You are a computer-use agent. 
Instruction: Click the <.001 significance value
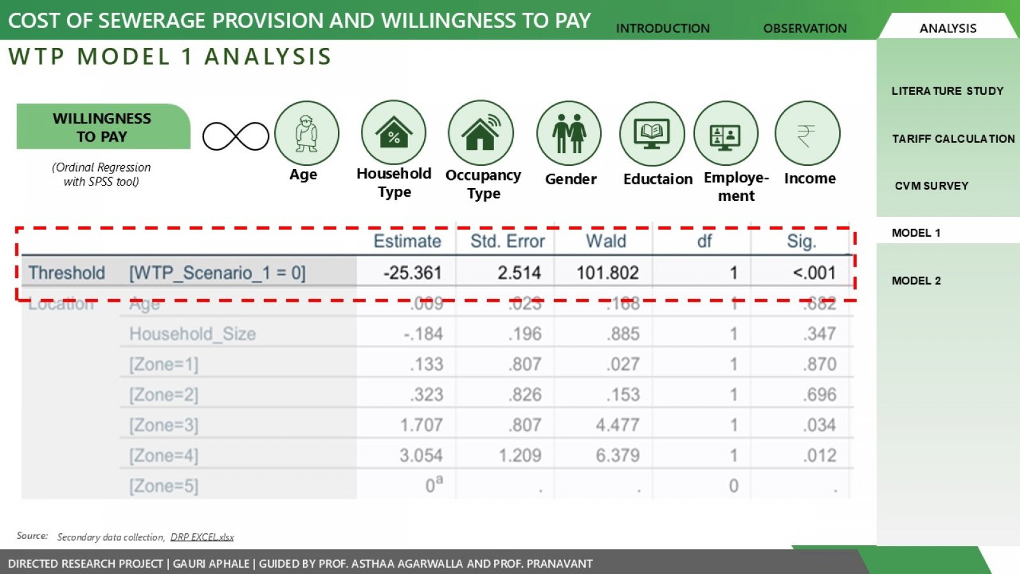click(814, 273)
